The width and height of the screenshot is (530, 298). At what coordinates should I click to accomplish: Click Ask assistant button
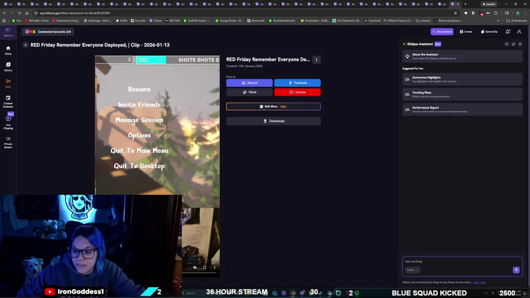[442, 31]
